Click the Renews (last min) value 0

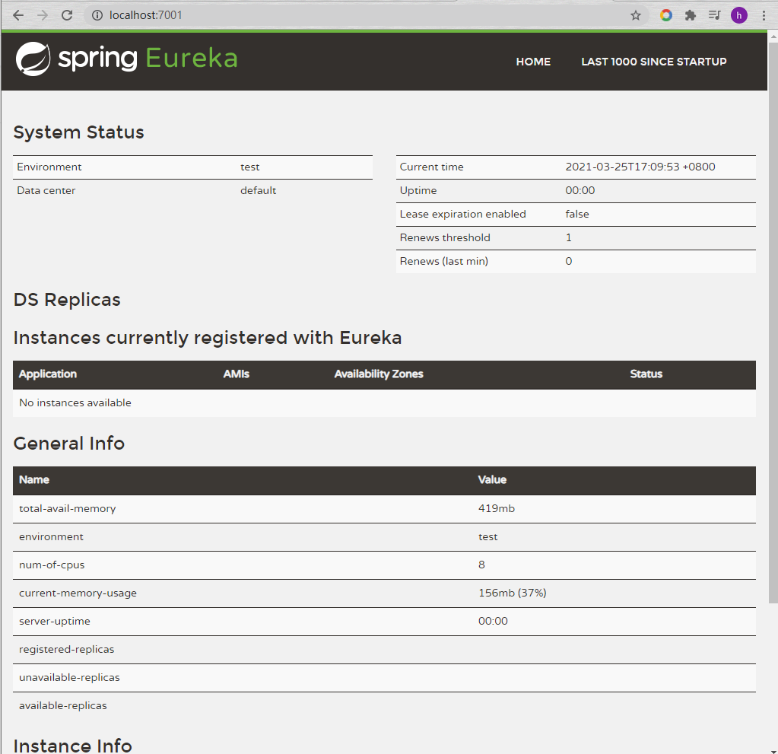click(x=569, y=261)
